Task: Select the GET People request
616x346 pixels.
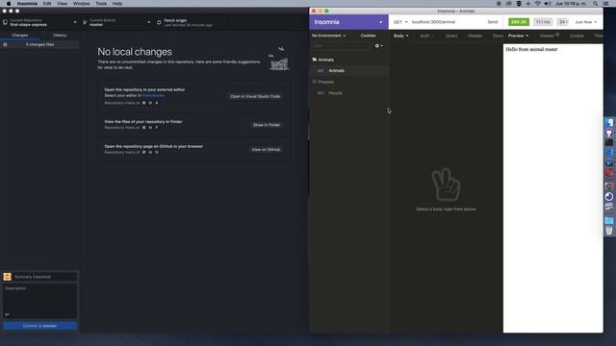Action: [x=349, y=93]
